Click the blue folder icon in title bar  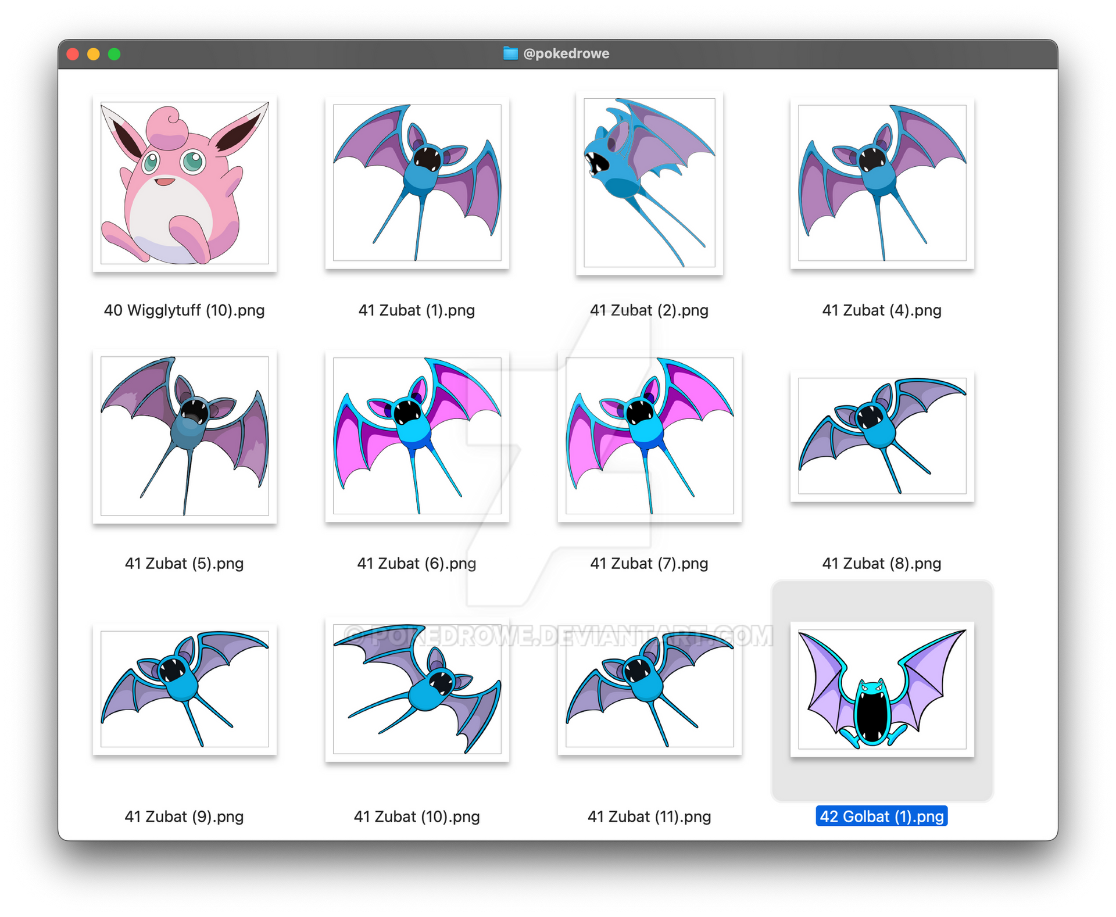pyautogui.click(x=510, y=53)
